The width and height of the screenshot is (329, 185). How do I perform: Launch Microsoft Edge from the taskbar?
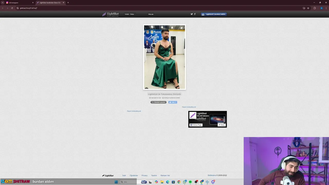(168, 182)
